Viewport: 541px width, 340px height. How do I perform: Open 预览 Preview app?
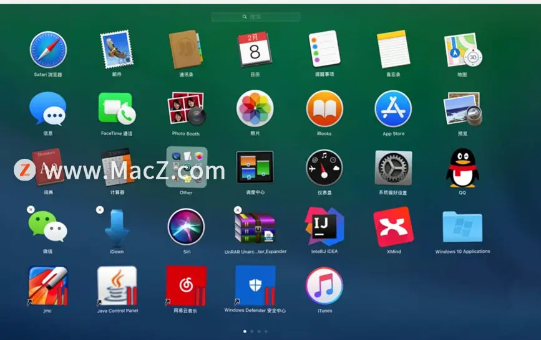pyautogui.click(x=462, y=108)
